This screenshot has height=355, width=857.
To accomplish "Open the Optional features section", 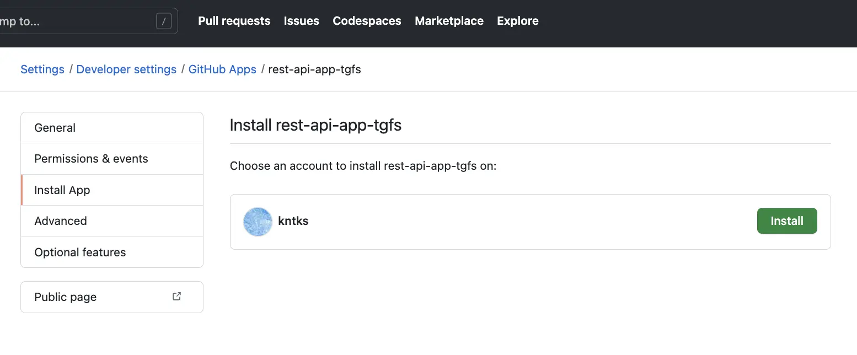I will (x=80, y=252).
